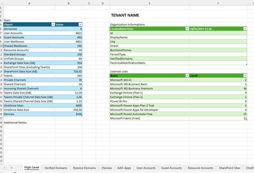Open the licence Name column filter dropdown
This screenshot has height=173, width=254.
[187, 76]
